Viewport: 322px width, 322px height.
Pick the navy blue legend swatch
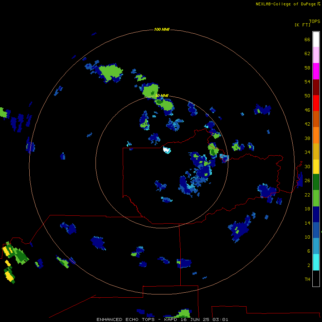[316, 214]
